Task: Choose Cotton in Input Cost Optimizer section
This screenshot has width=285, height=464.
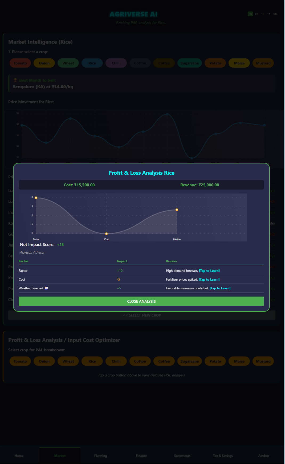Action: coord(140,361)
